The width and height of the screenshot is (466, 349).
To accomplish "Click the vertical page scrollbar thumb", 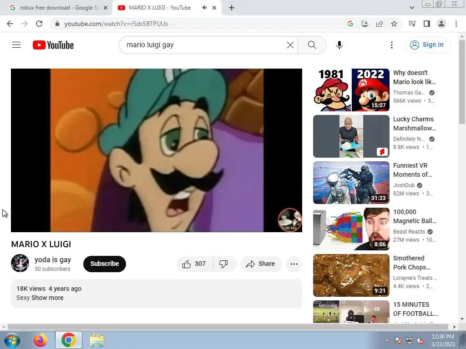I will click(x=462, y=82).
